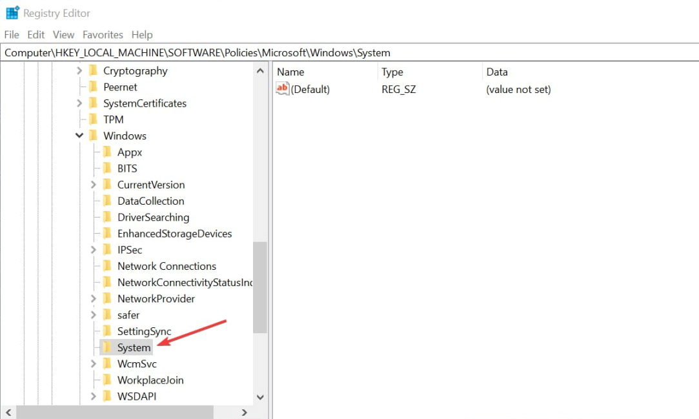Select the (Default) value name

310,90
